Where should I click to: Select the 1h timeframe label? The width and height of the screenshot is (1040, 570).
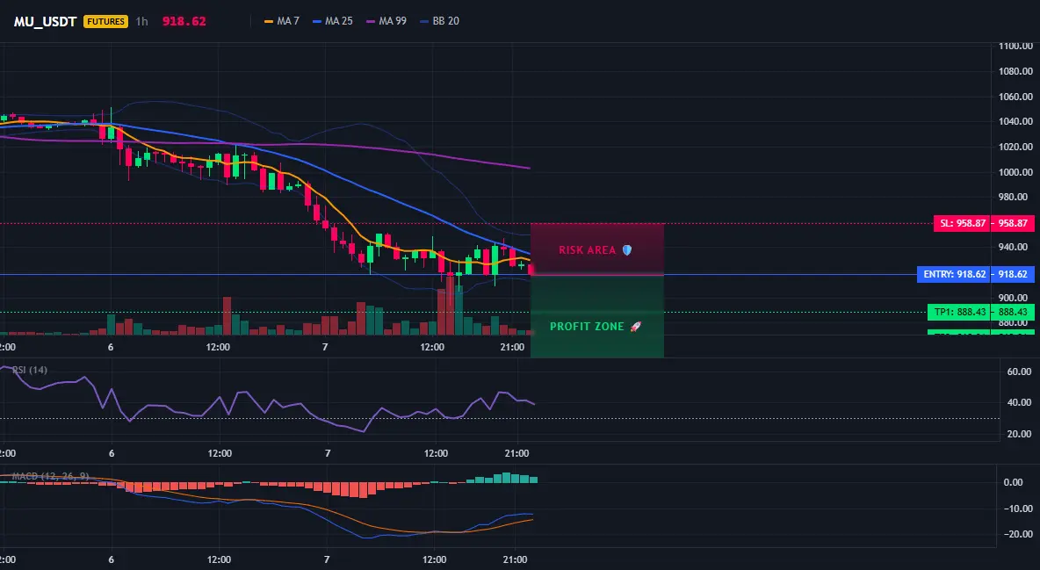pyautogui.click(x=142, y=21)
